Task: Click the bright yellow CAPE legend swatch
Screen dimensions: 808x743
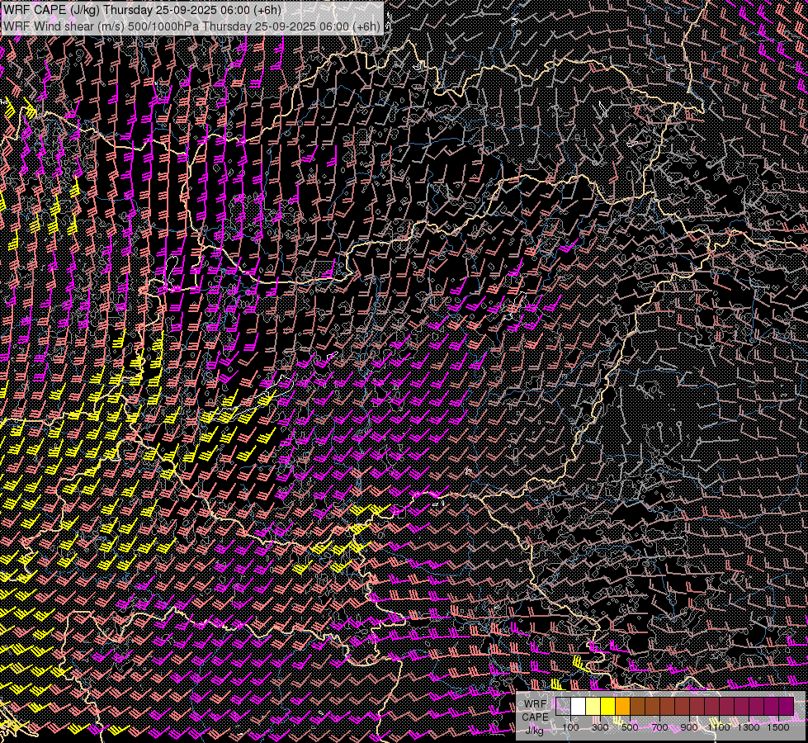Action: coord(608,706)
